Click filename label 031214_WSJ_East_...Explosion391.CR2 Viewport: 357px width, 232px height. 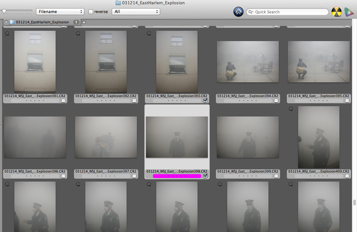(x=35, y=96)
